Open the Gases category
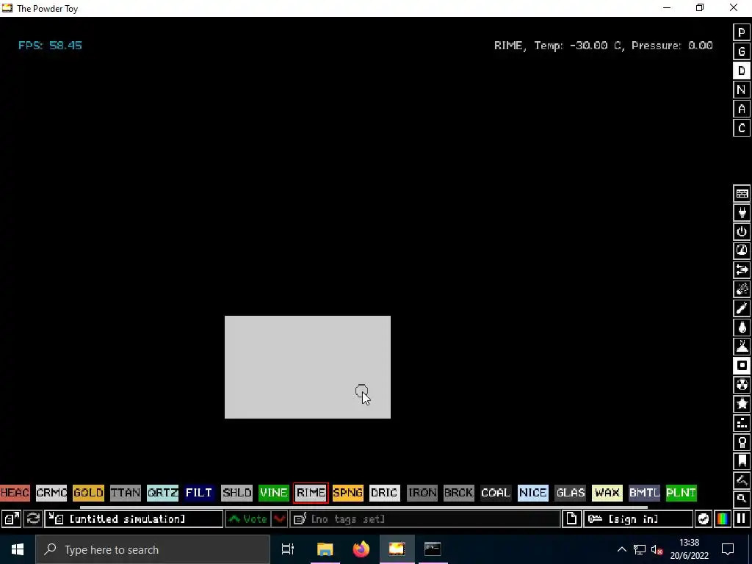752x564 pixels. click(x=742, y=308)
